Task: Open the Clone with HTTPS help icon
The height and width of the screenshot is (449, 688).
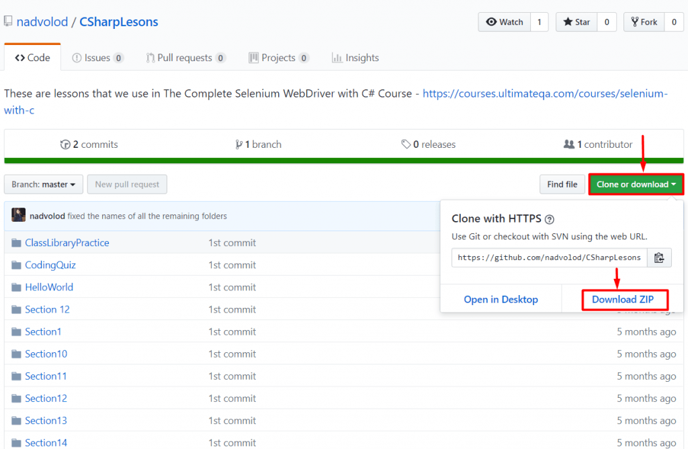Action: [x=549, y=219]
